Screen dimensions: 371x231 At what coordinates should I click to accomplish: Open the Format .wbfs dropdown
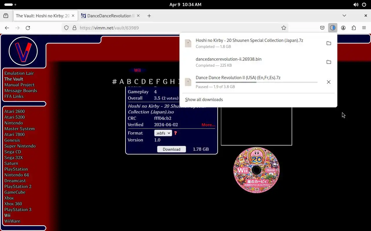163,133
